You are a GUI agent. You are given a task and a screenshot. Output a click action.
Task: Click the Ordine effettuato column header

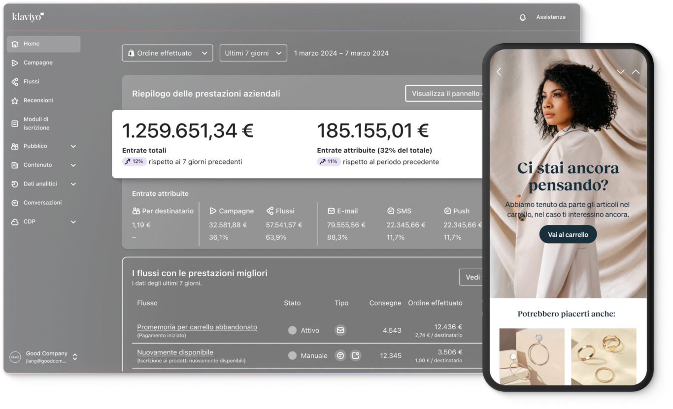coord(435,303)
